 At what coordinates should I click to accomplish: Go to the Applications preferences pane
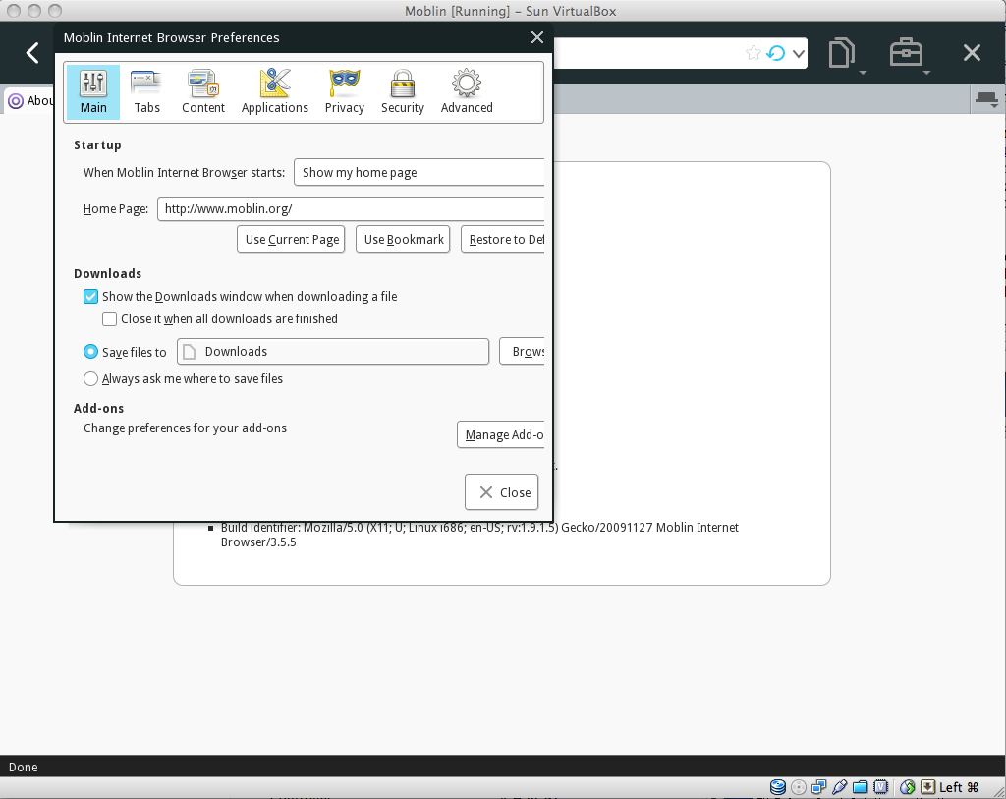(275, 91)
